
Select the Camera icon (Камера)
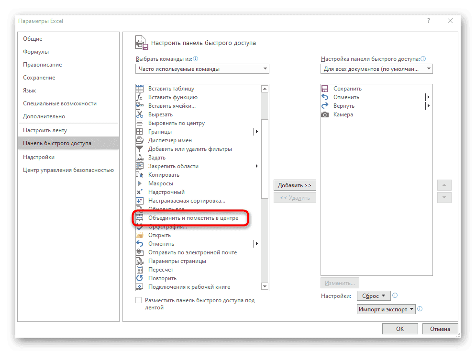point(325,114)
